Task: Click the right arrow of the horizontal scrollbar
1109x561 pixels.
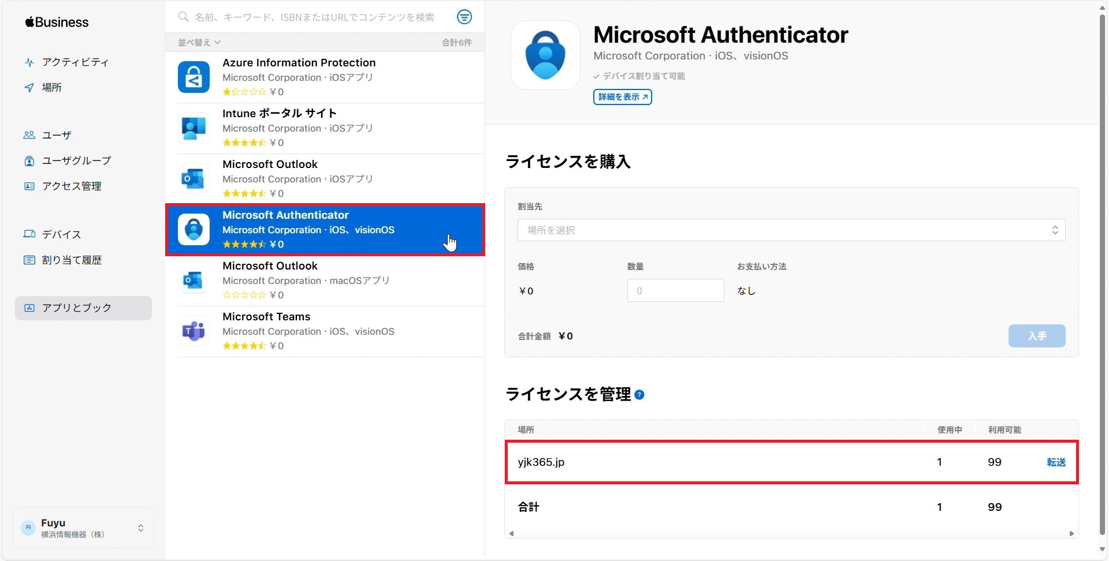Action: [x=1071, y=534]
